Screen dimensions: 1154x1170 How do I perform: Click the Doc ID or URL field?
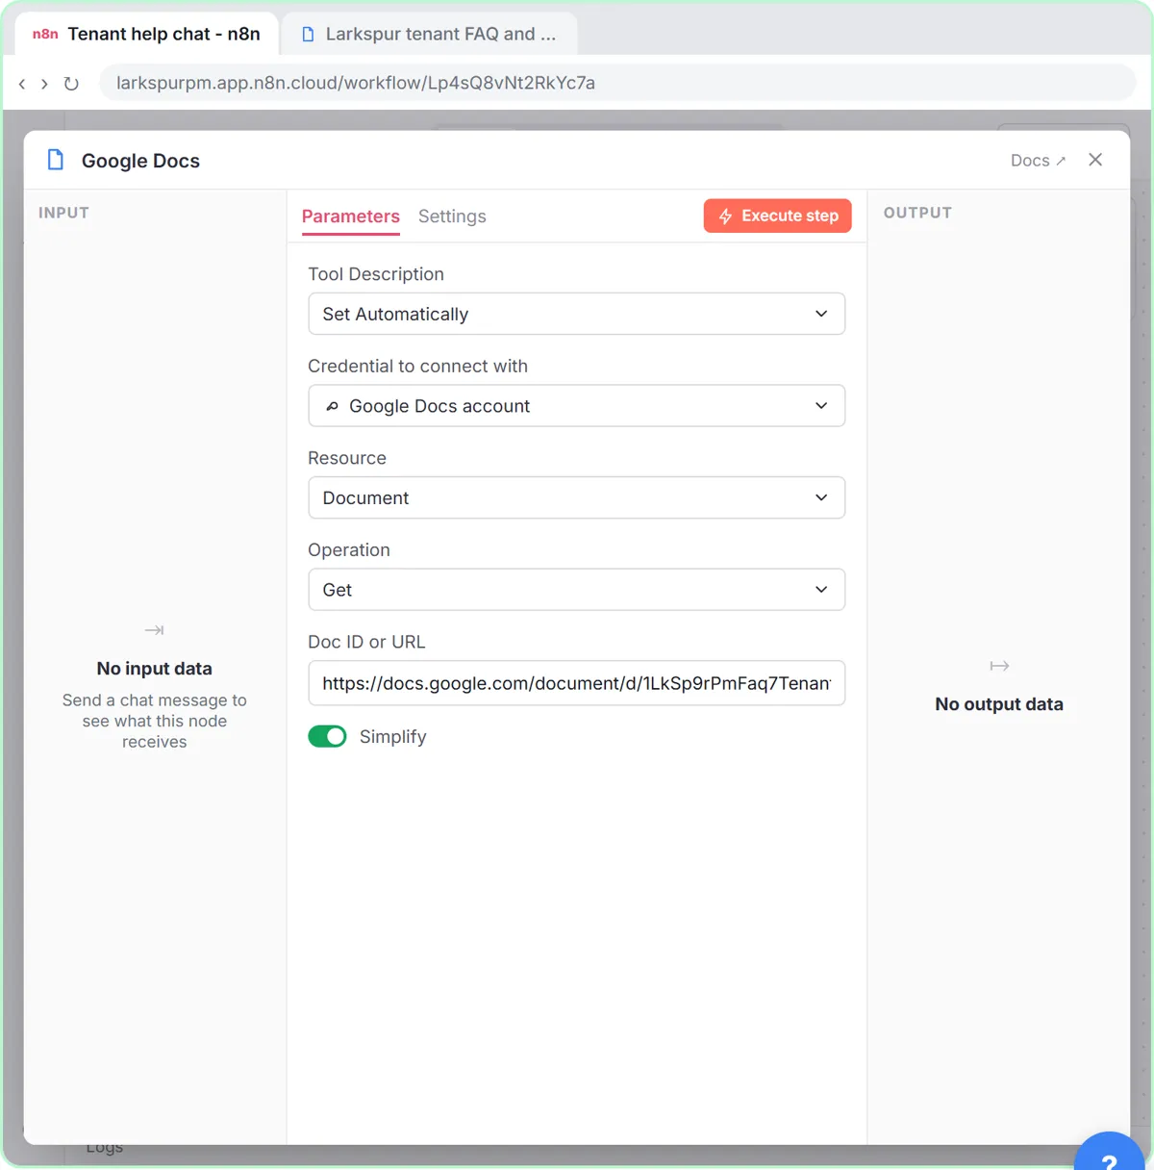[576, 683]
